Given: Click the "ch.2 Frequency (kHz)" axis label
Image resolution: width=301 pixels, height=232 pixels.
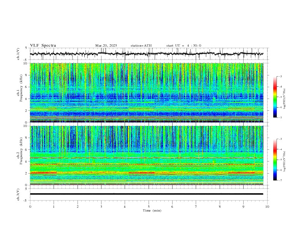Looking at the screenshot, I should click(20, 151).
